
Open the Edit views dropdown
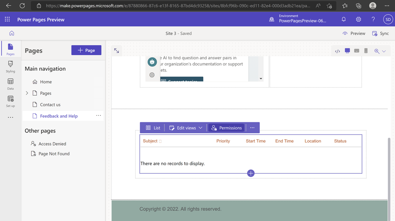[x=186, y=128]
